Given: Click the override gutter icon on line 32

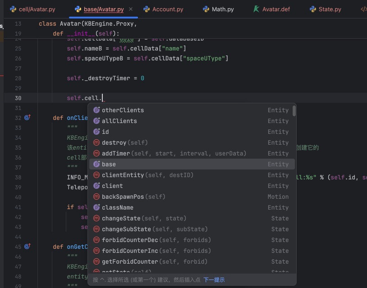Looking at the screenshot, I should 27,118.
